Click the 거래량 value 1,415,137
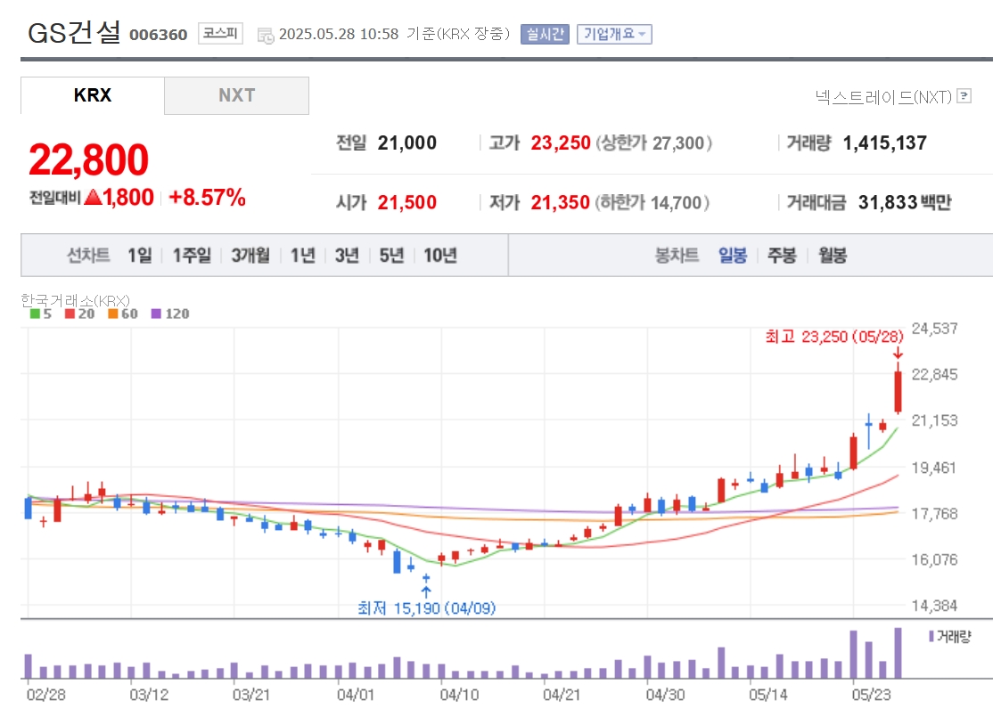 tap(885, 143)
